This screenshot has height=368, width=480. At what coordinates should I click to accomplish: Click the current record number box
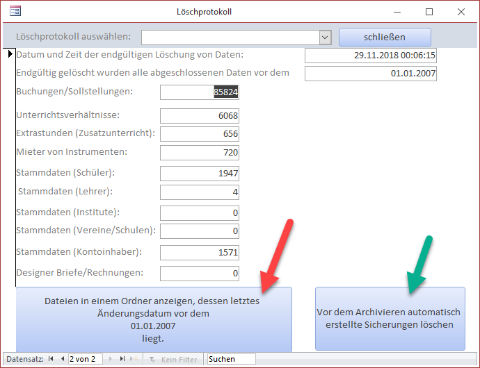pyautogui.click(x=85, y=359)
